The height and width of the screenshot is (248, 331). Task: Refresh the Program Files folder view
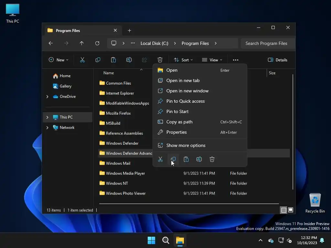tap(97, 43)
